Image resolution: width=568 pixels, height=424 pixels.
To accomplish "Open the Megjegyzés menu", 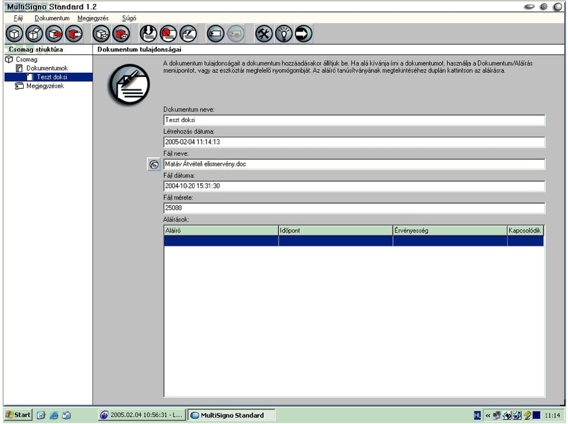I will click(93, 18).
